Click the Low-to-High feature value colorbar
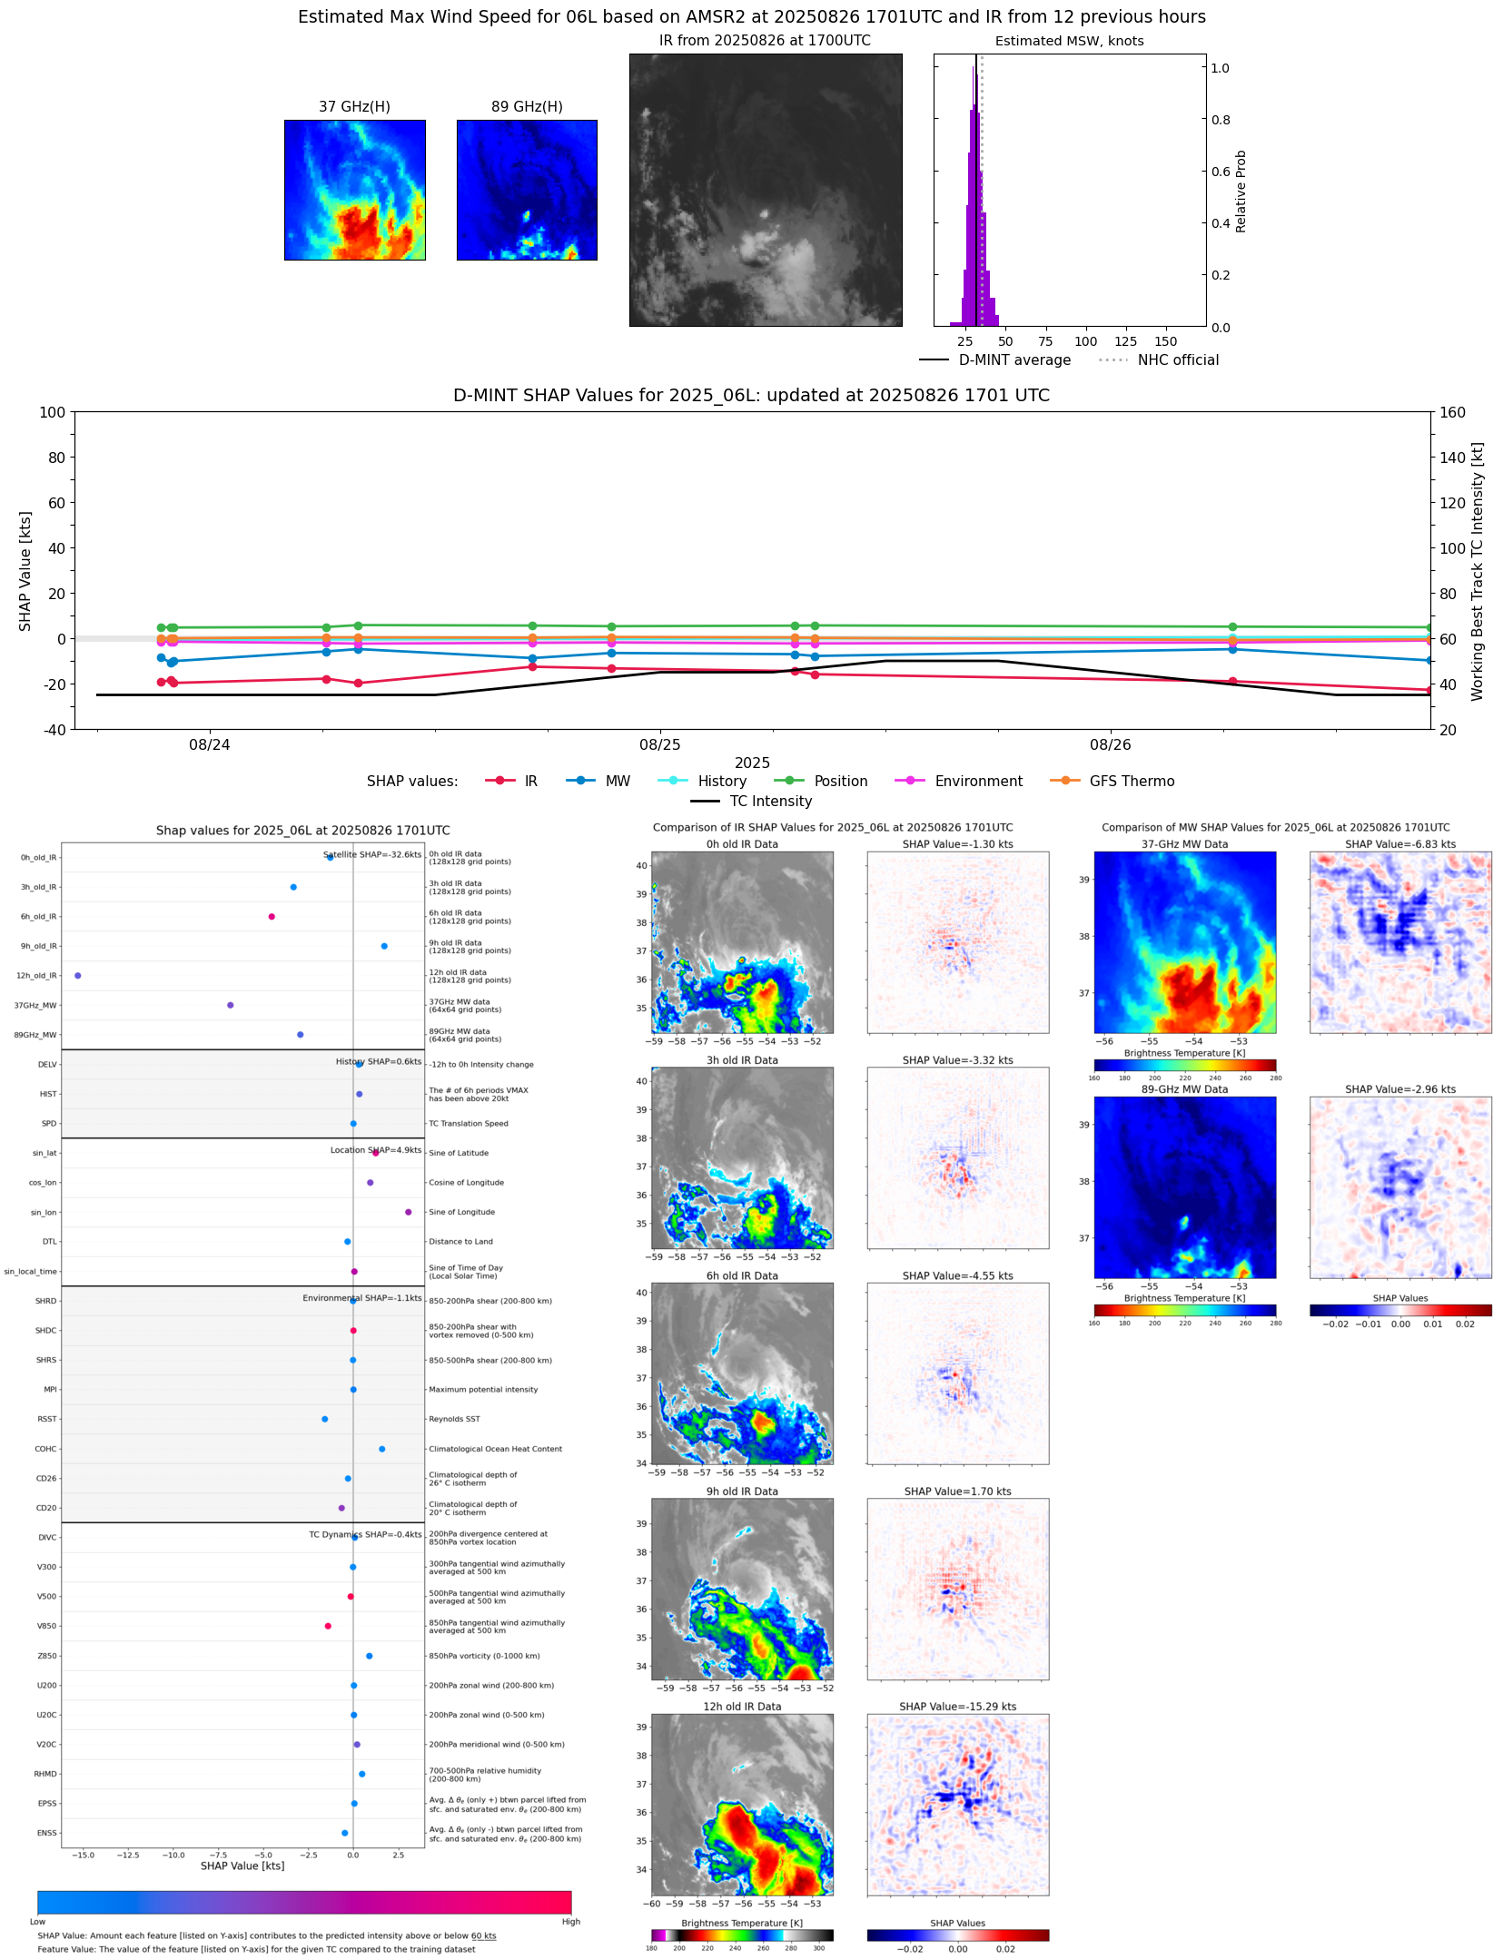Viewport: 1503px width, 1959px height. pos(304,1902)
